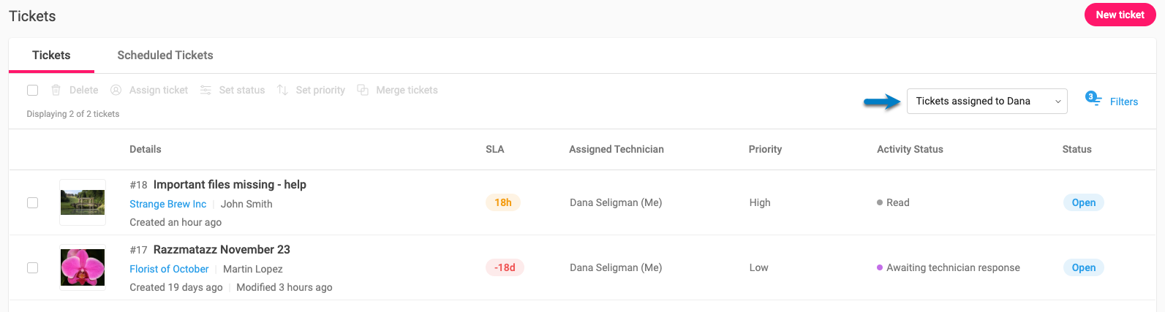1165x312 pixels.
Task: Click the orchid thumbnail for ticket #17
Action: pos(83,267)
